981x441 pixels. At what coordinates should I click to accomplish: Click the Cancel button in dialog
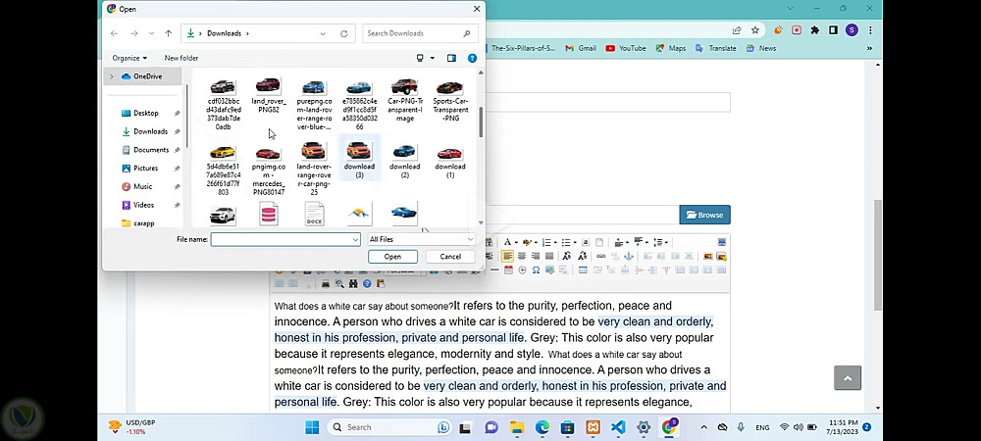(450, 257)
